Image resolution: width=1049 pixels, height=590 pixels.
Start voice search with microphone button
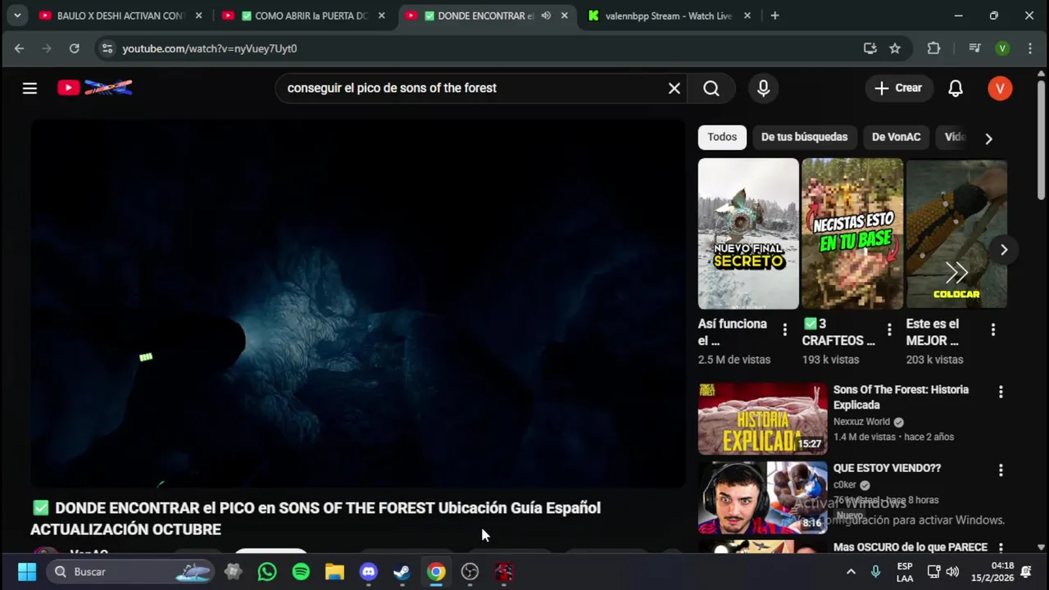pos(763,88)
